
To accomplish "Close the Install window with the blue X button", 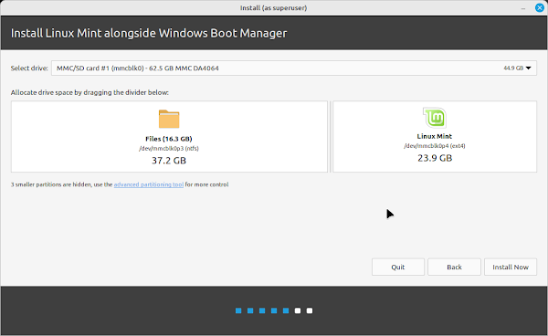I will click(x=540, y=7).
